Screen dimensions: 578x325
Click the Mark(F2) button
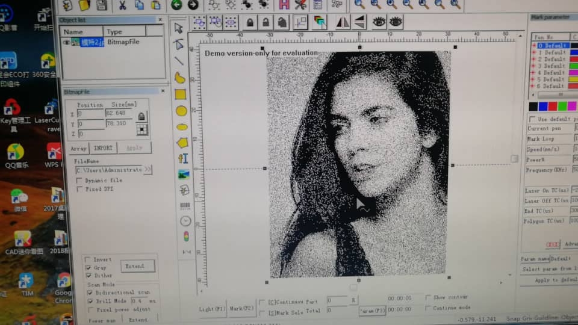[x=241, y=308]
